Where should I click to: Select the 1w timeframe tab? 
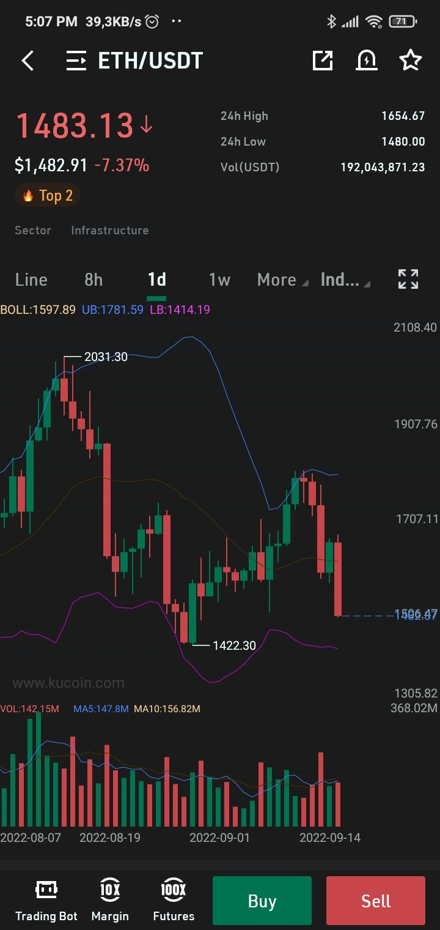(x=219, y=280)
